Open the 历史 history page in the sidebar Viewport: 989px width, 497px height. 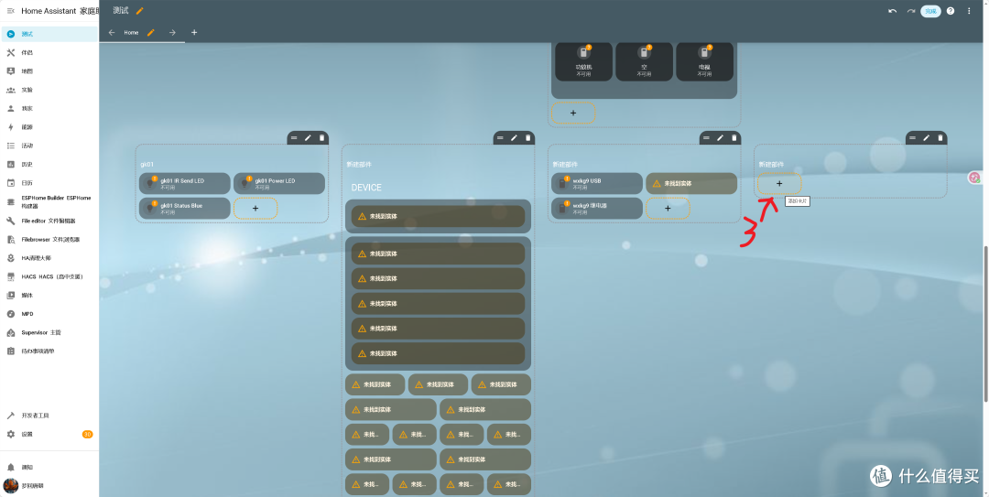pos(49,164)
